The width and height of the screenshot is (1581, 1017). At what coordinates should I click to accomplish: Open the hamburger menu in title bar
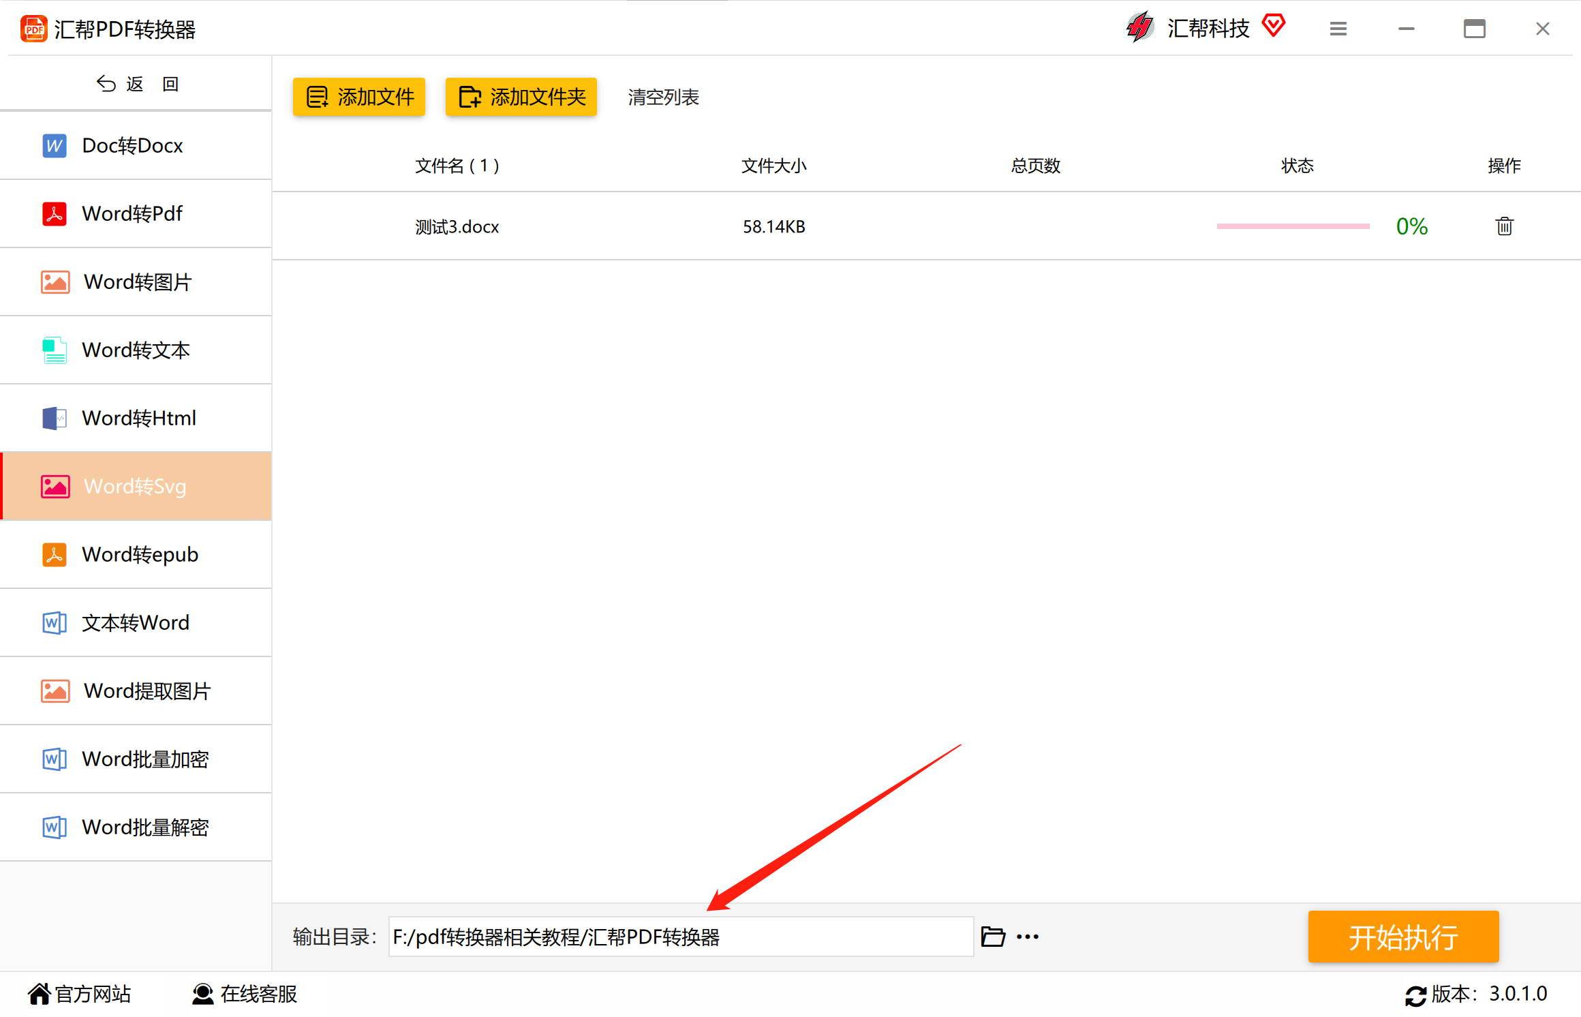[1338, 29]
